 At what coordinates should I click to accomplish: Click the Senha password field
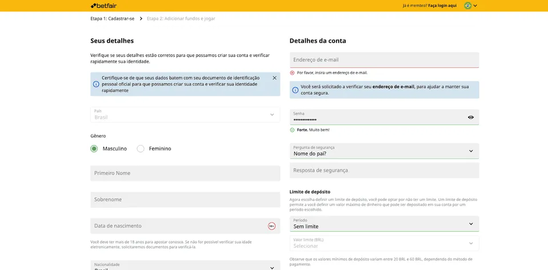click(x=385, y=117)
